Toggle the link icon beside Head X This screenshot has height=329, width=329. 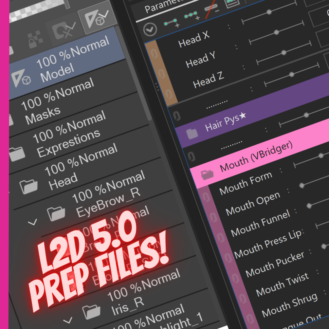point(154,53)
